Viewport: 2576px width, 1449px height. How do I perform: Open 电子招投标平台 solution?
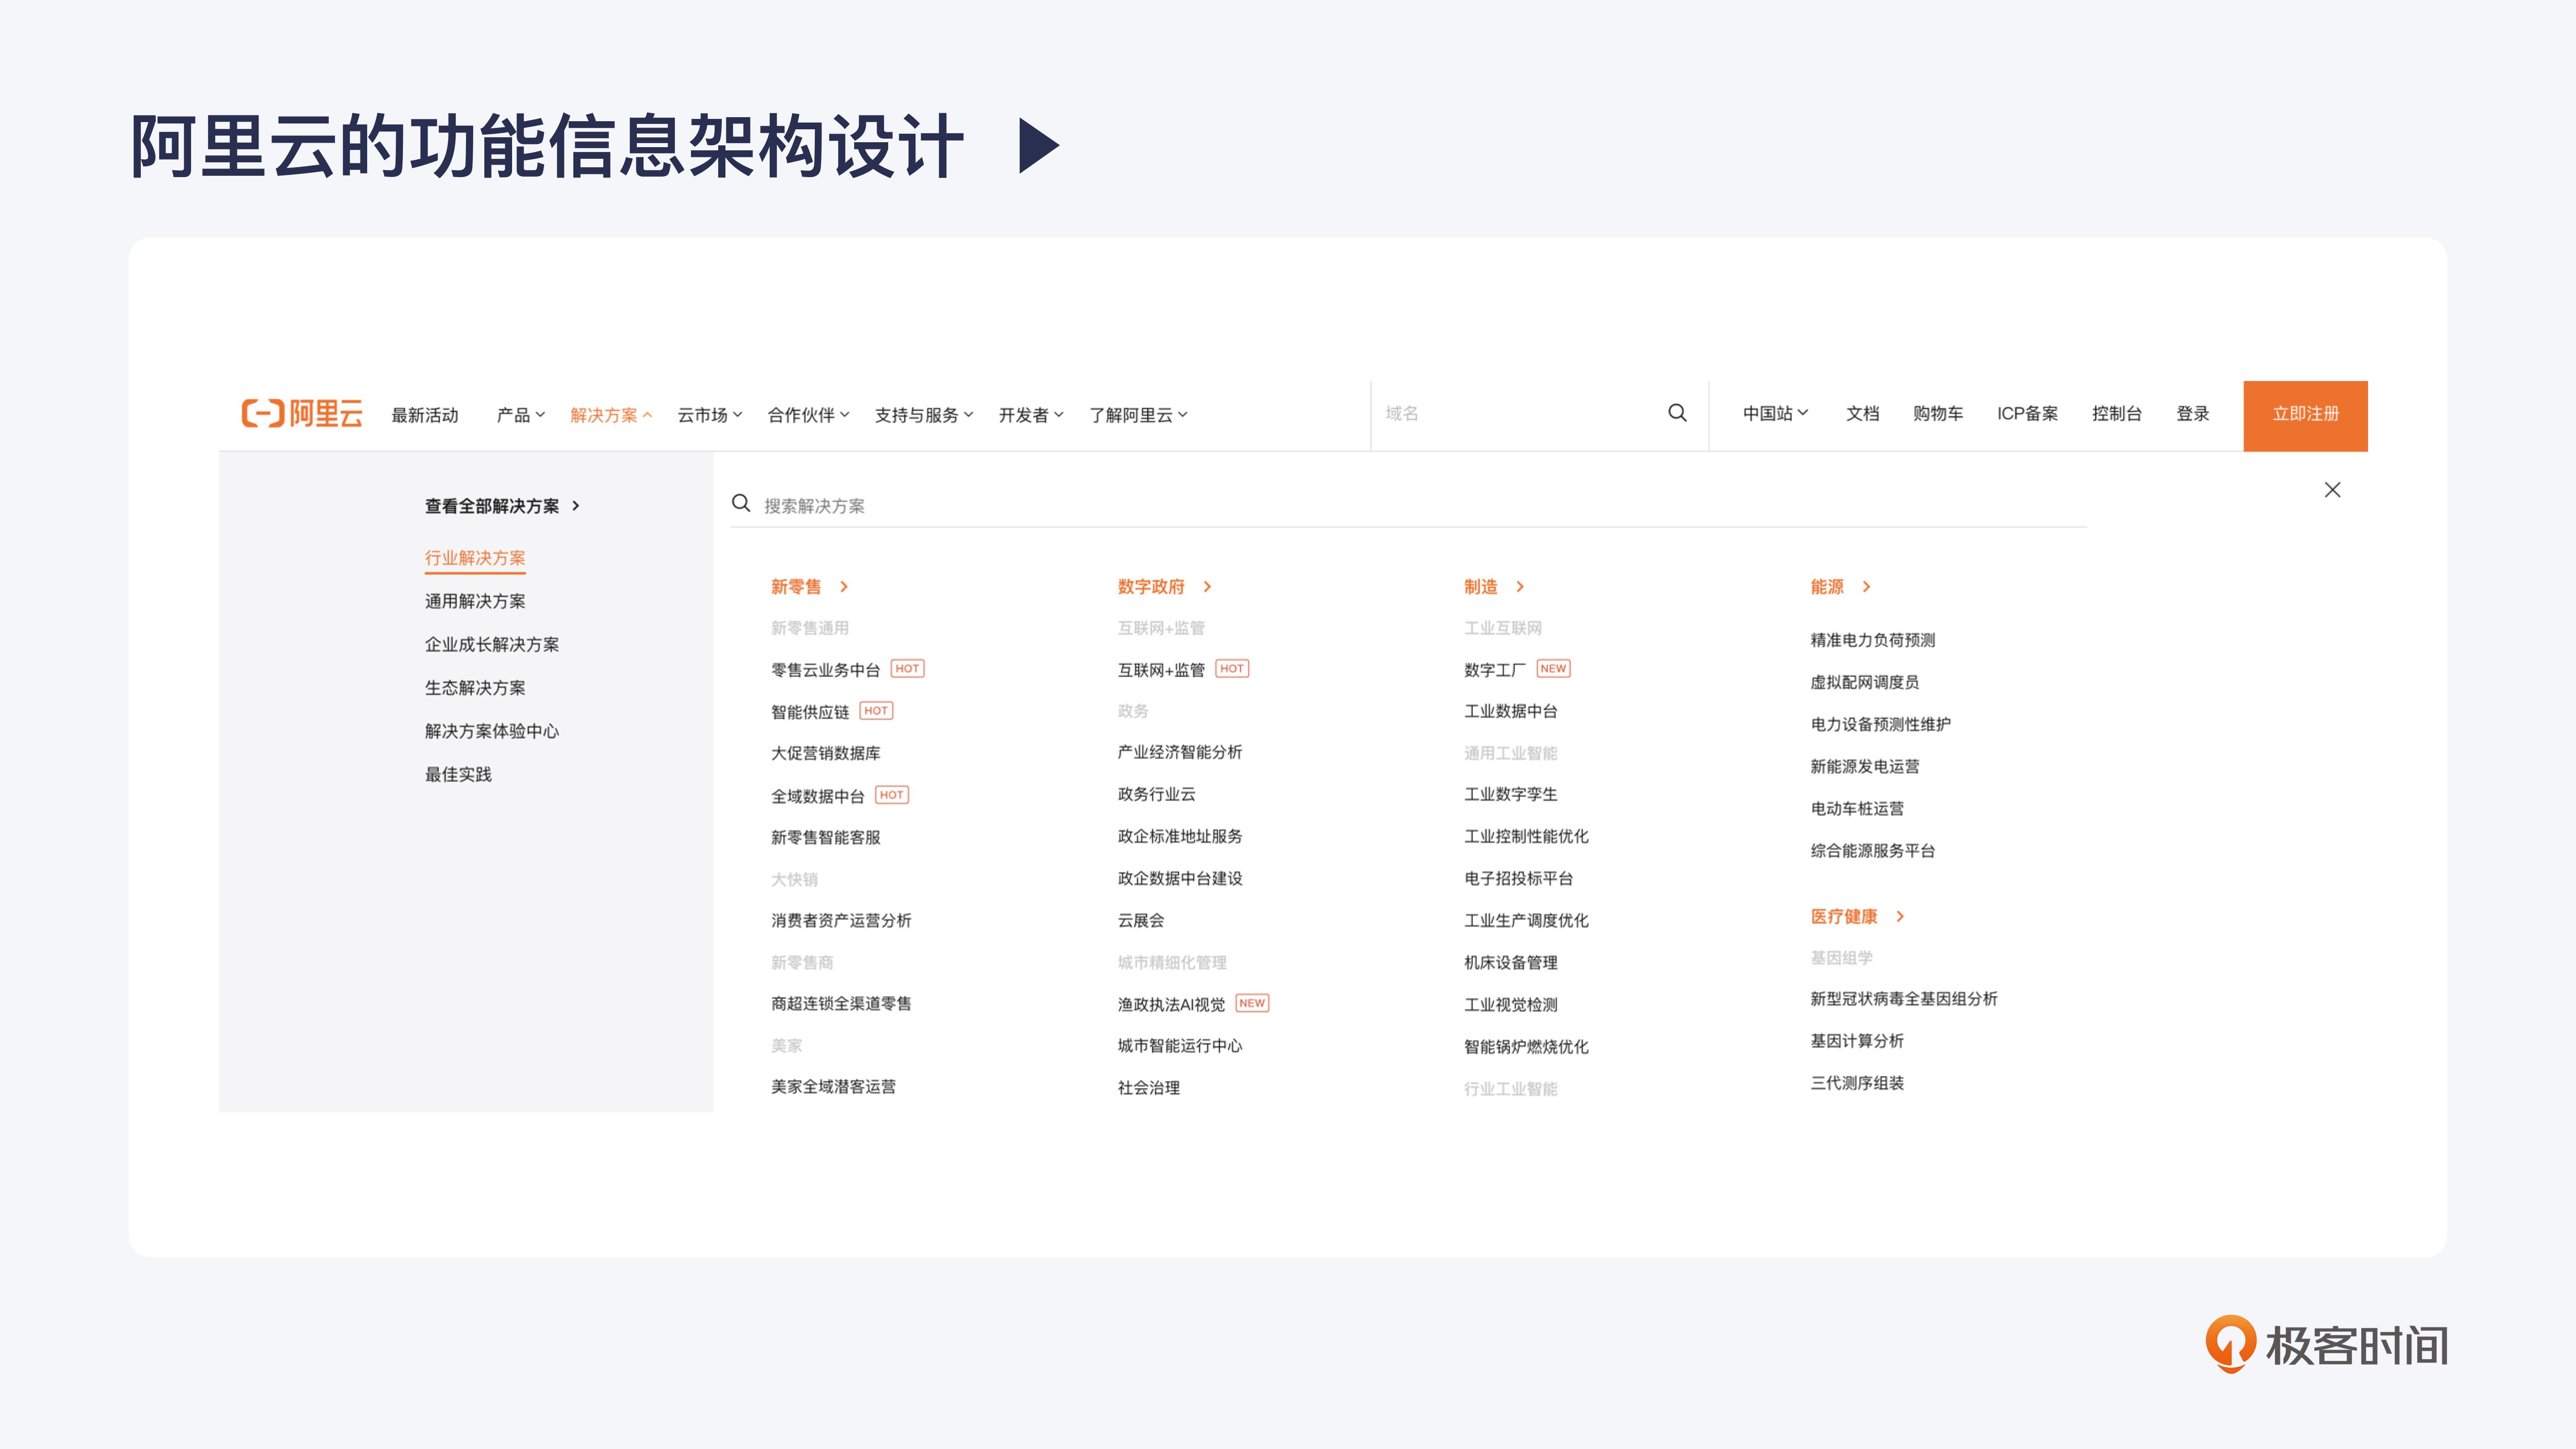1519,878
